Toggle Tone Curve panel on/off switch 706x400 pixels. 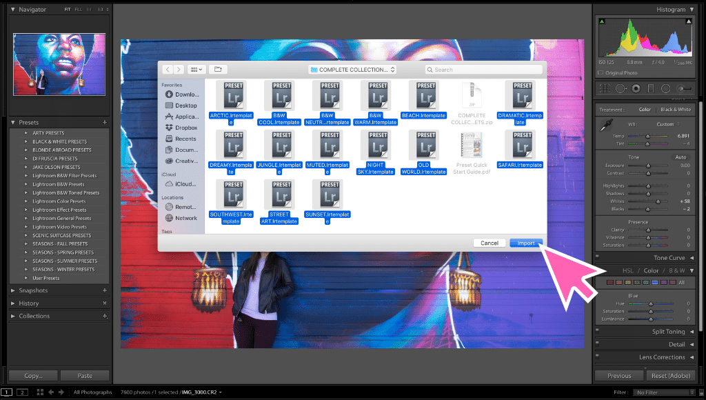point(598,257)
